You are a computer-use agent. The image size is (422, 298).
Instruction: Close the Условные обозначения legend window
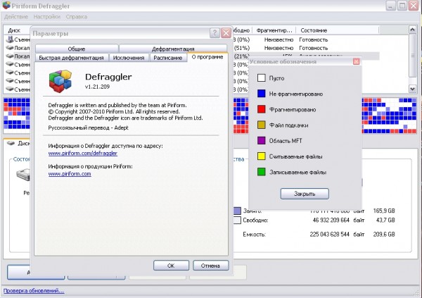(x=356, y=61)
